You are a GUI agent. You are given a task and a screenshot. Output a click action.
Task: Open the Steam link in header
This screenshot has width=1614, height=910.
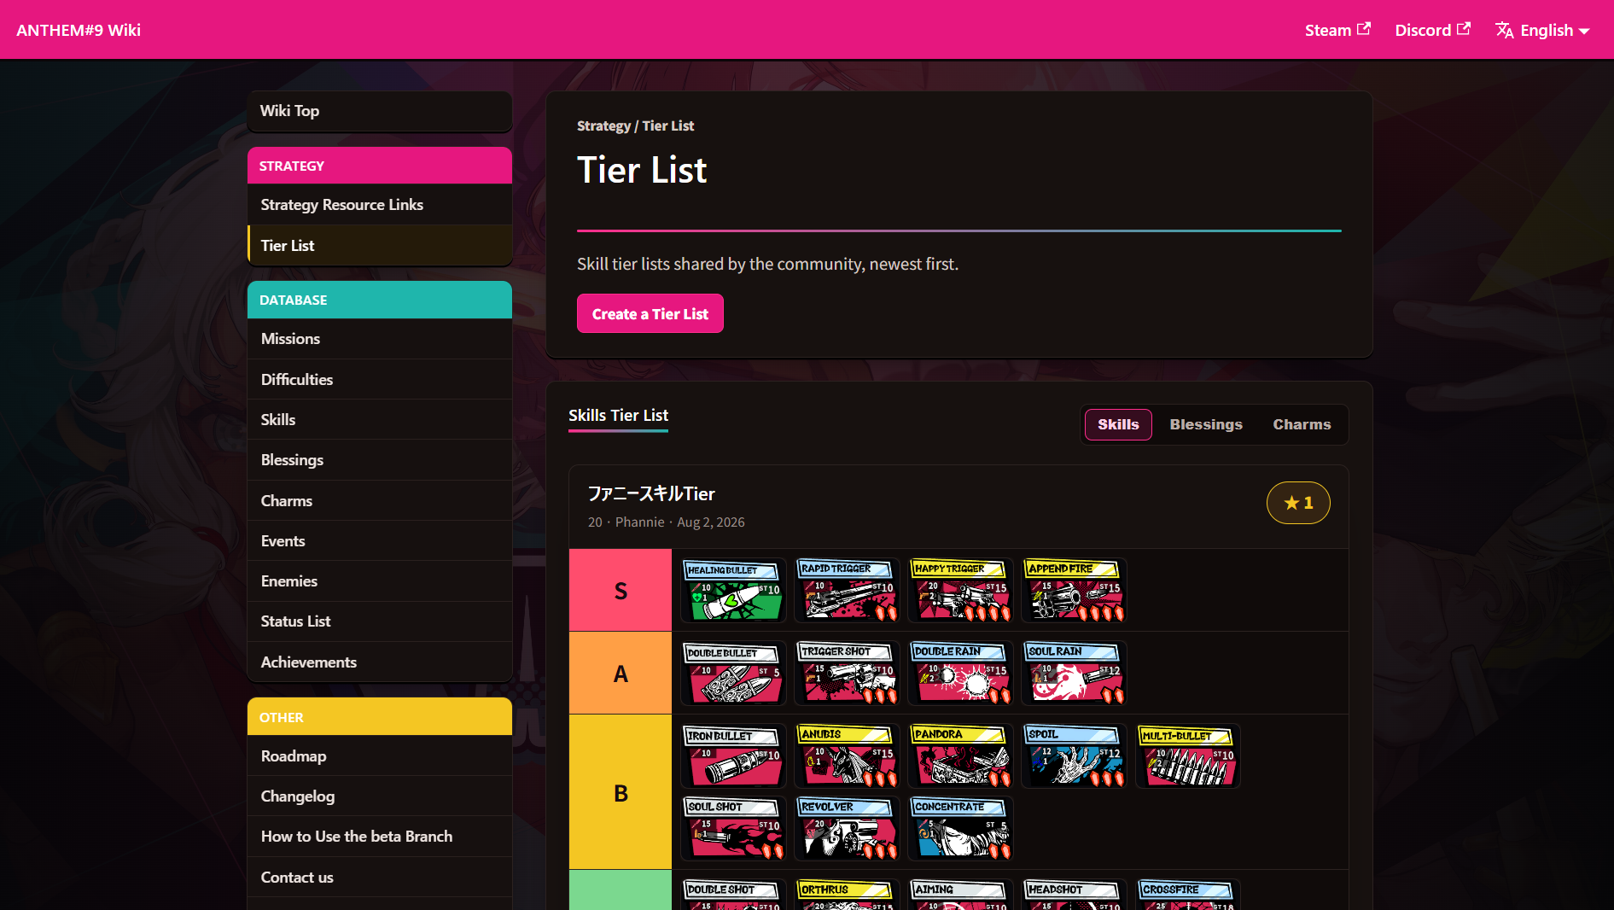pos(1337,30)
